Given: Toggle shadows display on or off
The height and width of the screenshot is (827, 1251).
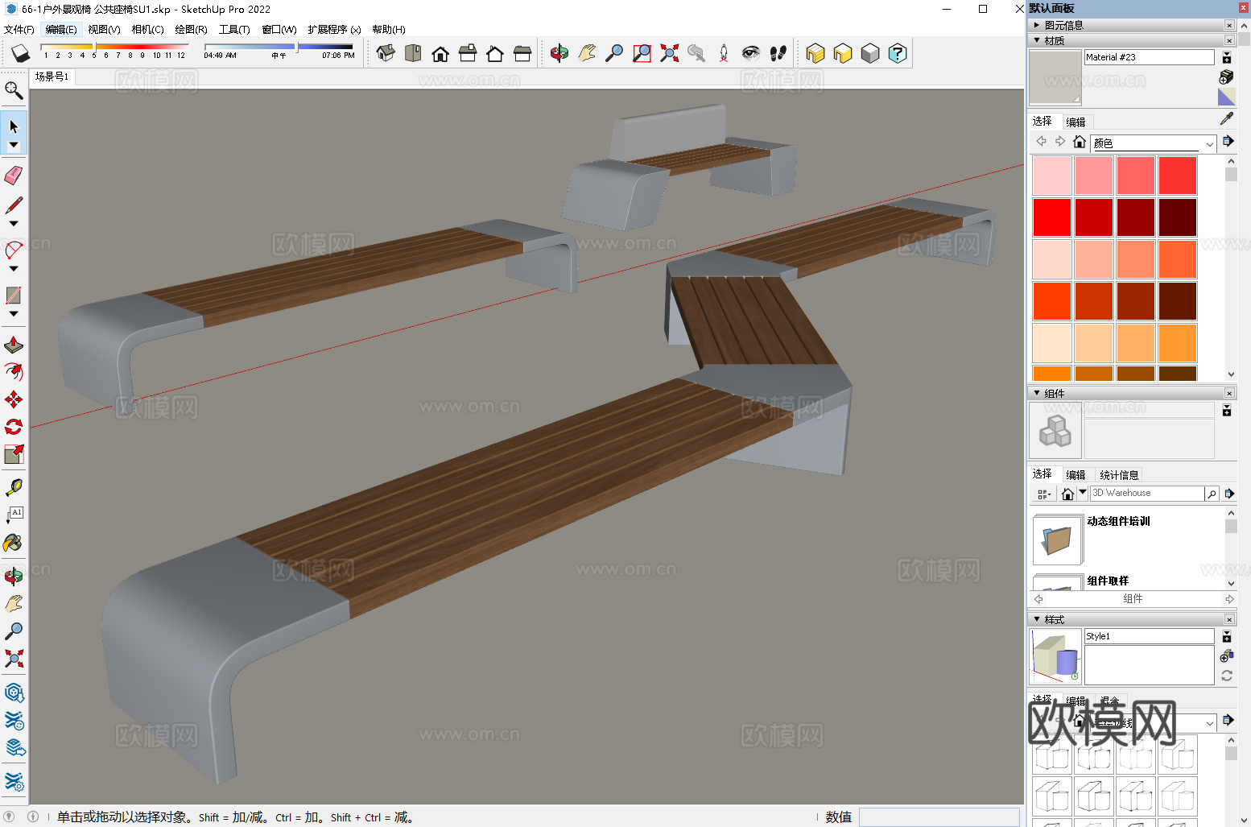Looking at the screenshot, I should (x=21, y=53).
